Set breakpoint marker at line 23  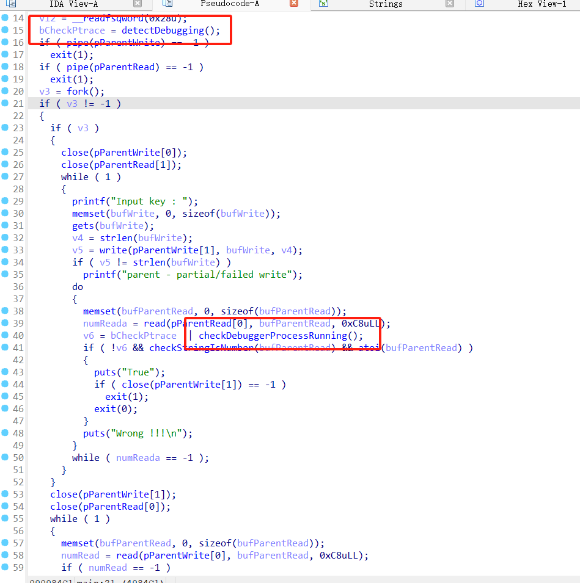pyautogui.click(x=5, y=127)
